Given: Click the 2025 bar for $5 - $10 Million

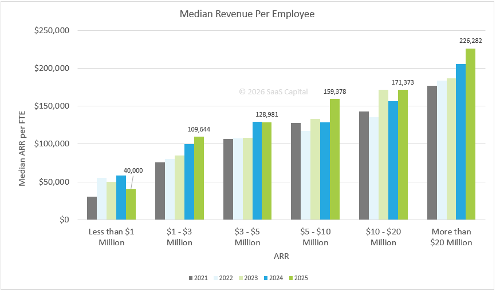Looking at the screenshot, I should [334, 160].
